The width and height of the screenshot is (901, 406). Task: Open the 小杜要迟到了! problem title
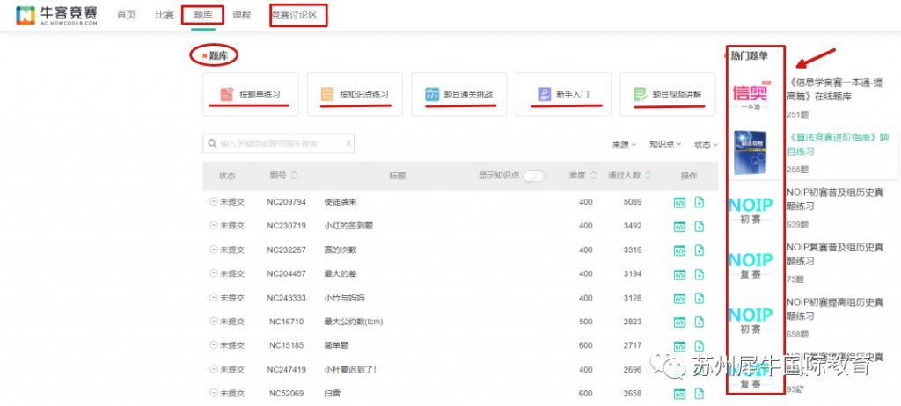[350, 369]
